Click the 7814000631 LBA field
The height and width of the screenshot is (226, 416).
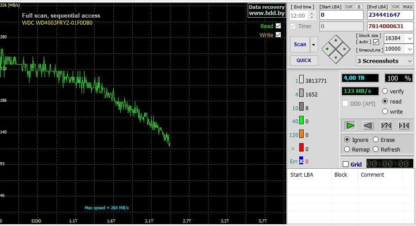click(x=390, y=26)
